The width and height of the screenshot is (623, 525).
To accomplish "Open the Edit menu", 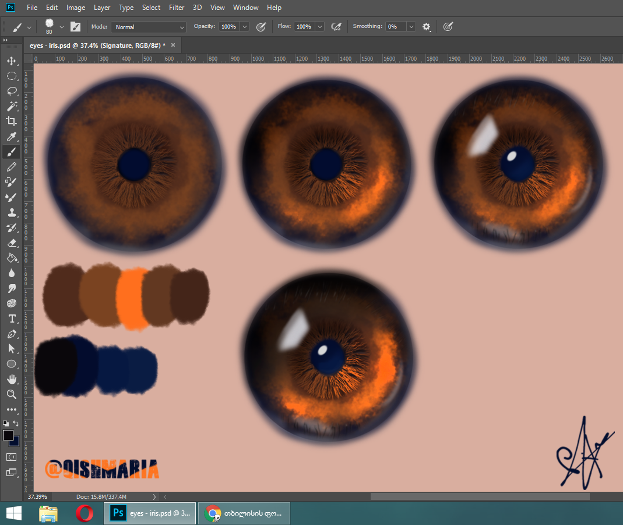I will [52, 8].
